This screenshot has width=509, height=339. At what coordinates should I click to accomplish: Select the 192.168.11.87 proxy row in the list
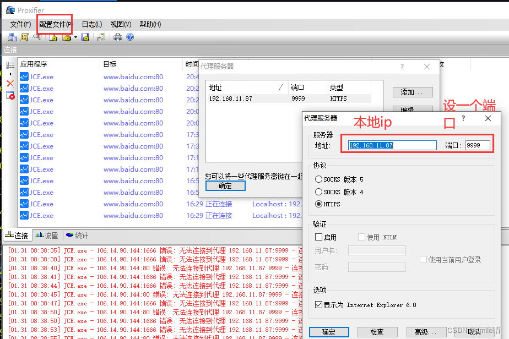tap(289, 99)
